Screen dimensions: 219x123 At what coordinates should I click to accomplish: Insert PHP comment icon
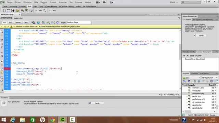point(45,11)
